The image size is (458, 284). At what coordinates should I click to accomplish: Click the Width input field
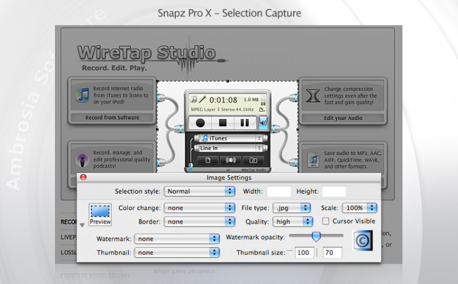point(279,191)
